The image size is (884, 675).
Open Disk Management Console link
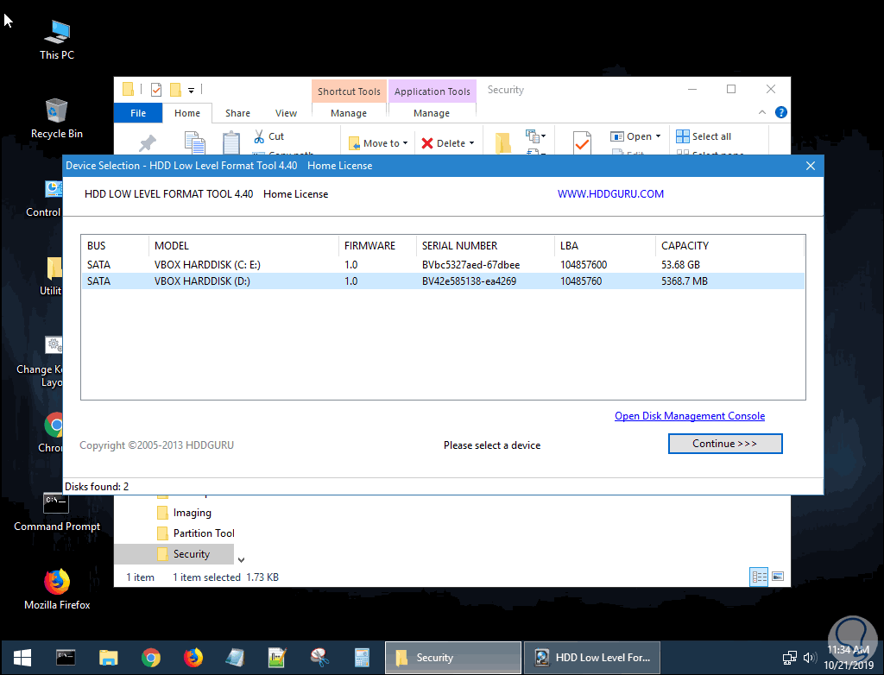(x=690, y=416)
